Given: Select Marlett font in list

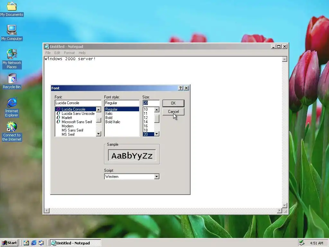Looking at the screenshot, I should pos(76,118).
